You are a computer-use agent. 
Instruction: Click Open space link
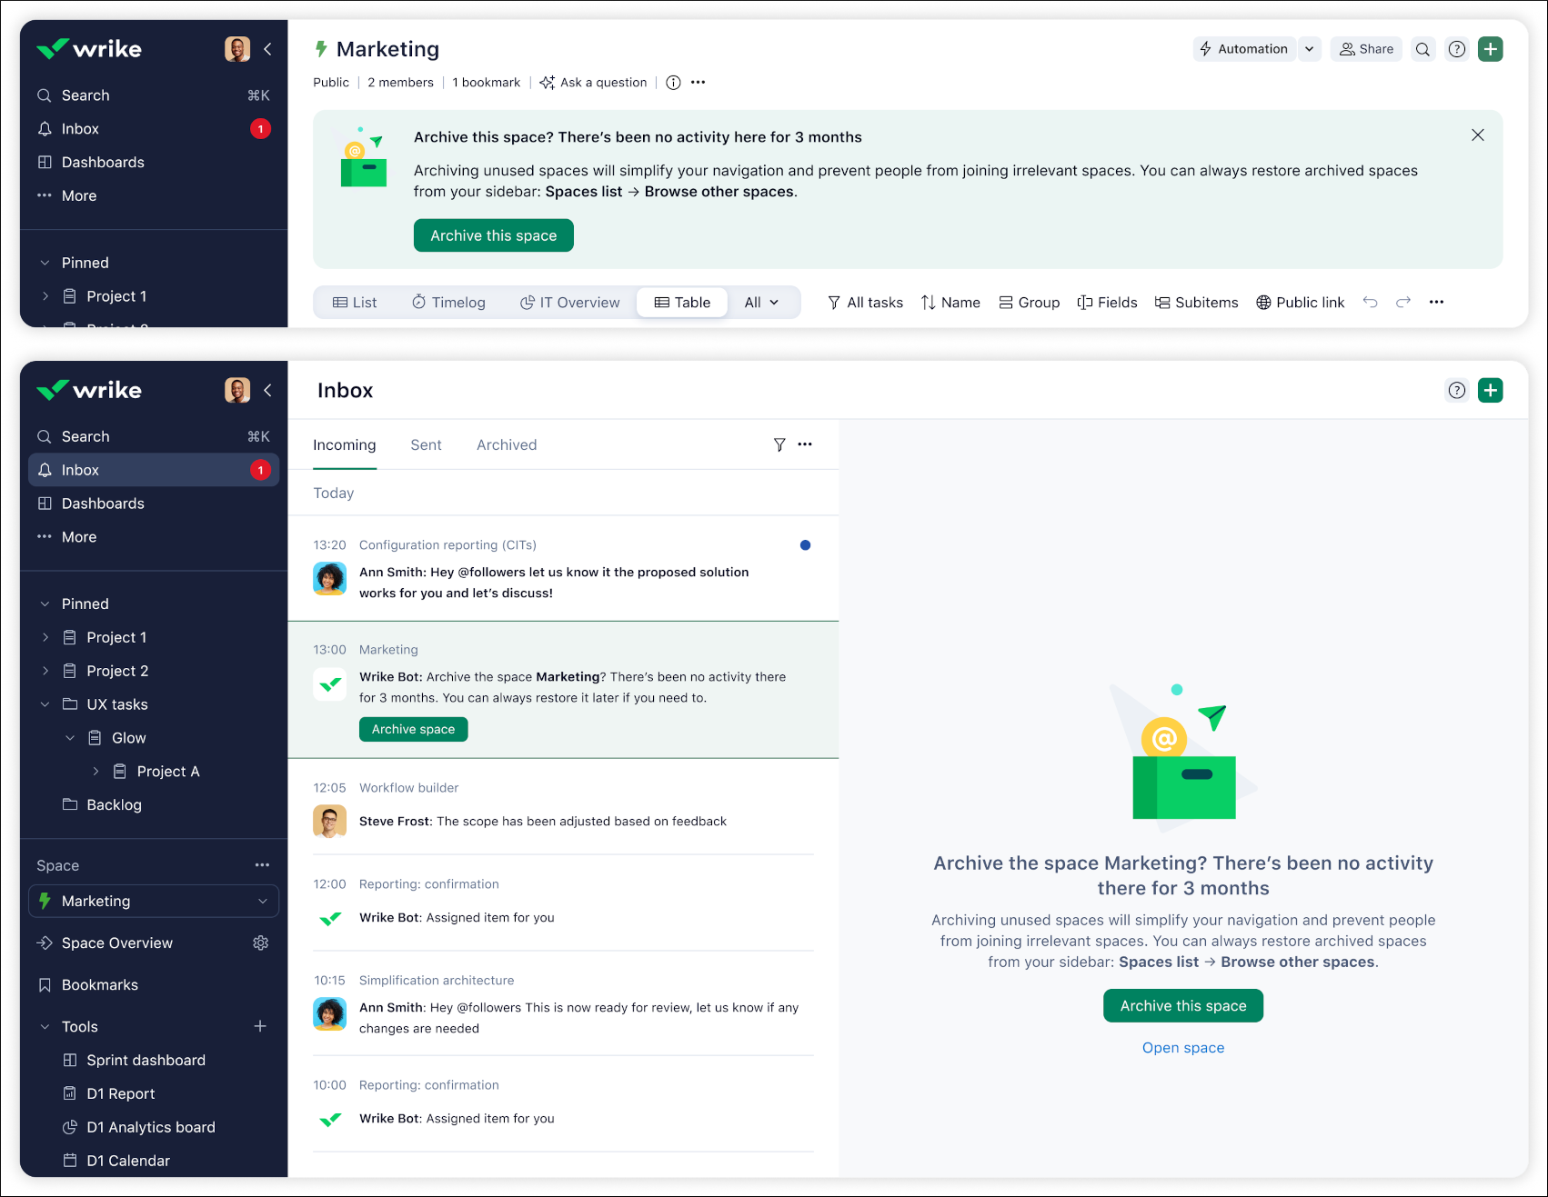click(1182, 1048)
